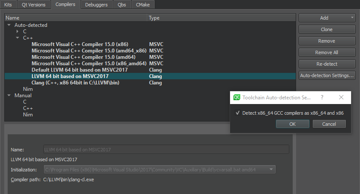Image resolution: width=360 pixels, height=194 pixels.
Task: Click the Qt Creator icon in dialog title
Action: pyautogui.click(x=237, y=97)
